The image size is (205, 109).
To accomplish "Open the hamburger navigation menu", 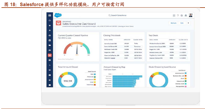I will [50, 15].
